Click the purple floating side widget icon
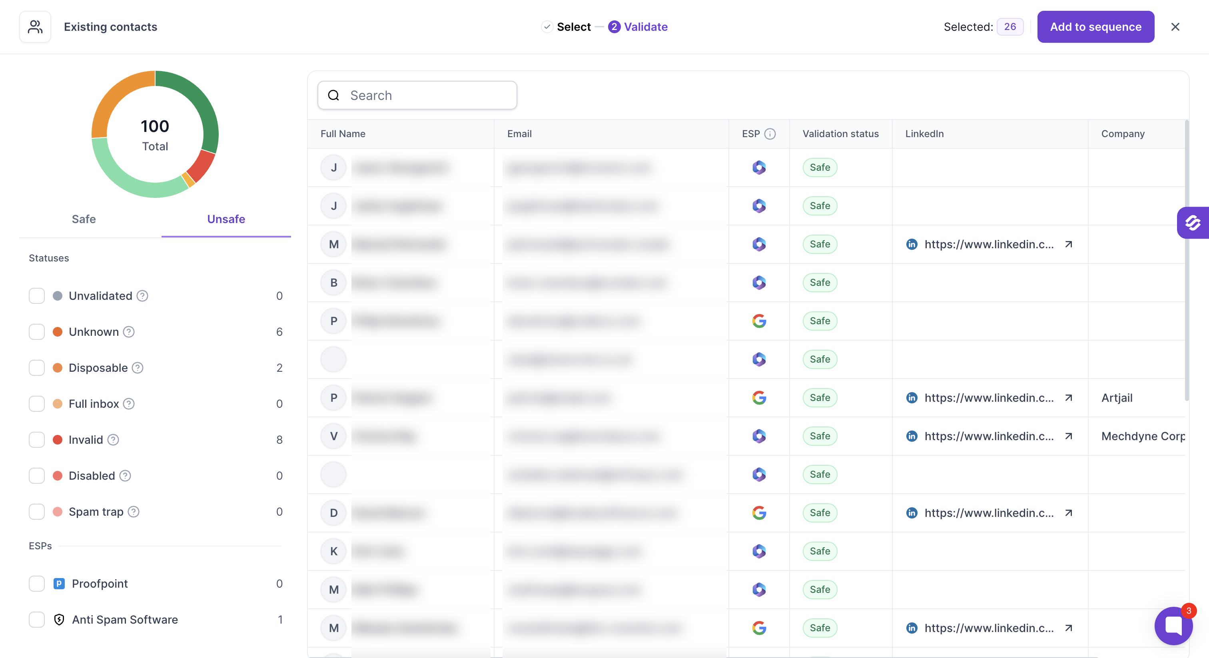The width and height of the screenshot is (1209, 658). tap(1193, 222)
